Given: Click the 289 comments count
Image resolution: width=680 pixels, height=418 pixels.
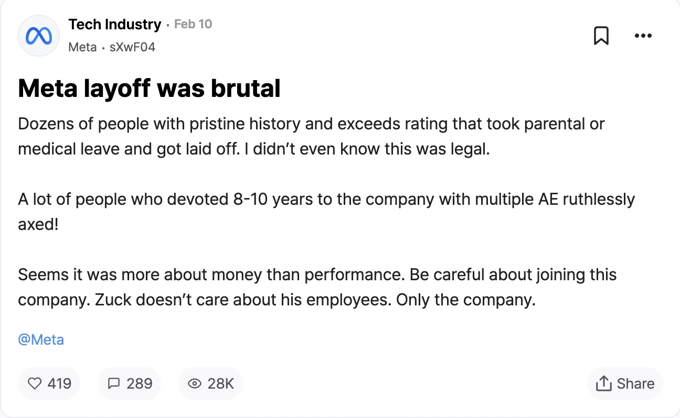Looking at the screenshot, I should (140, 383).
